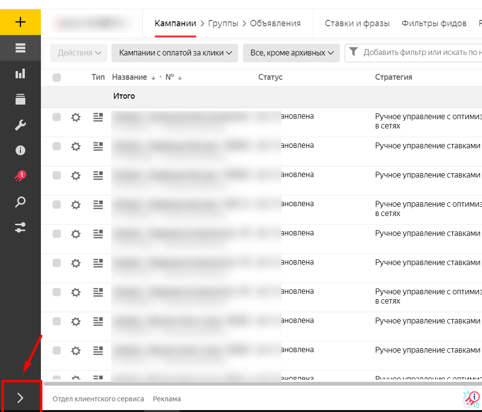
Task: Open gear settings for first campaign row
Action: 75,117
